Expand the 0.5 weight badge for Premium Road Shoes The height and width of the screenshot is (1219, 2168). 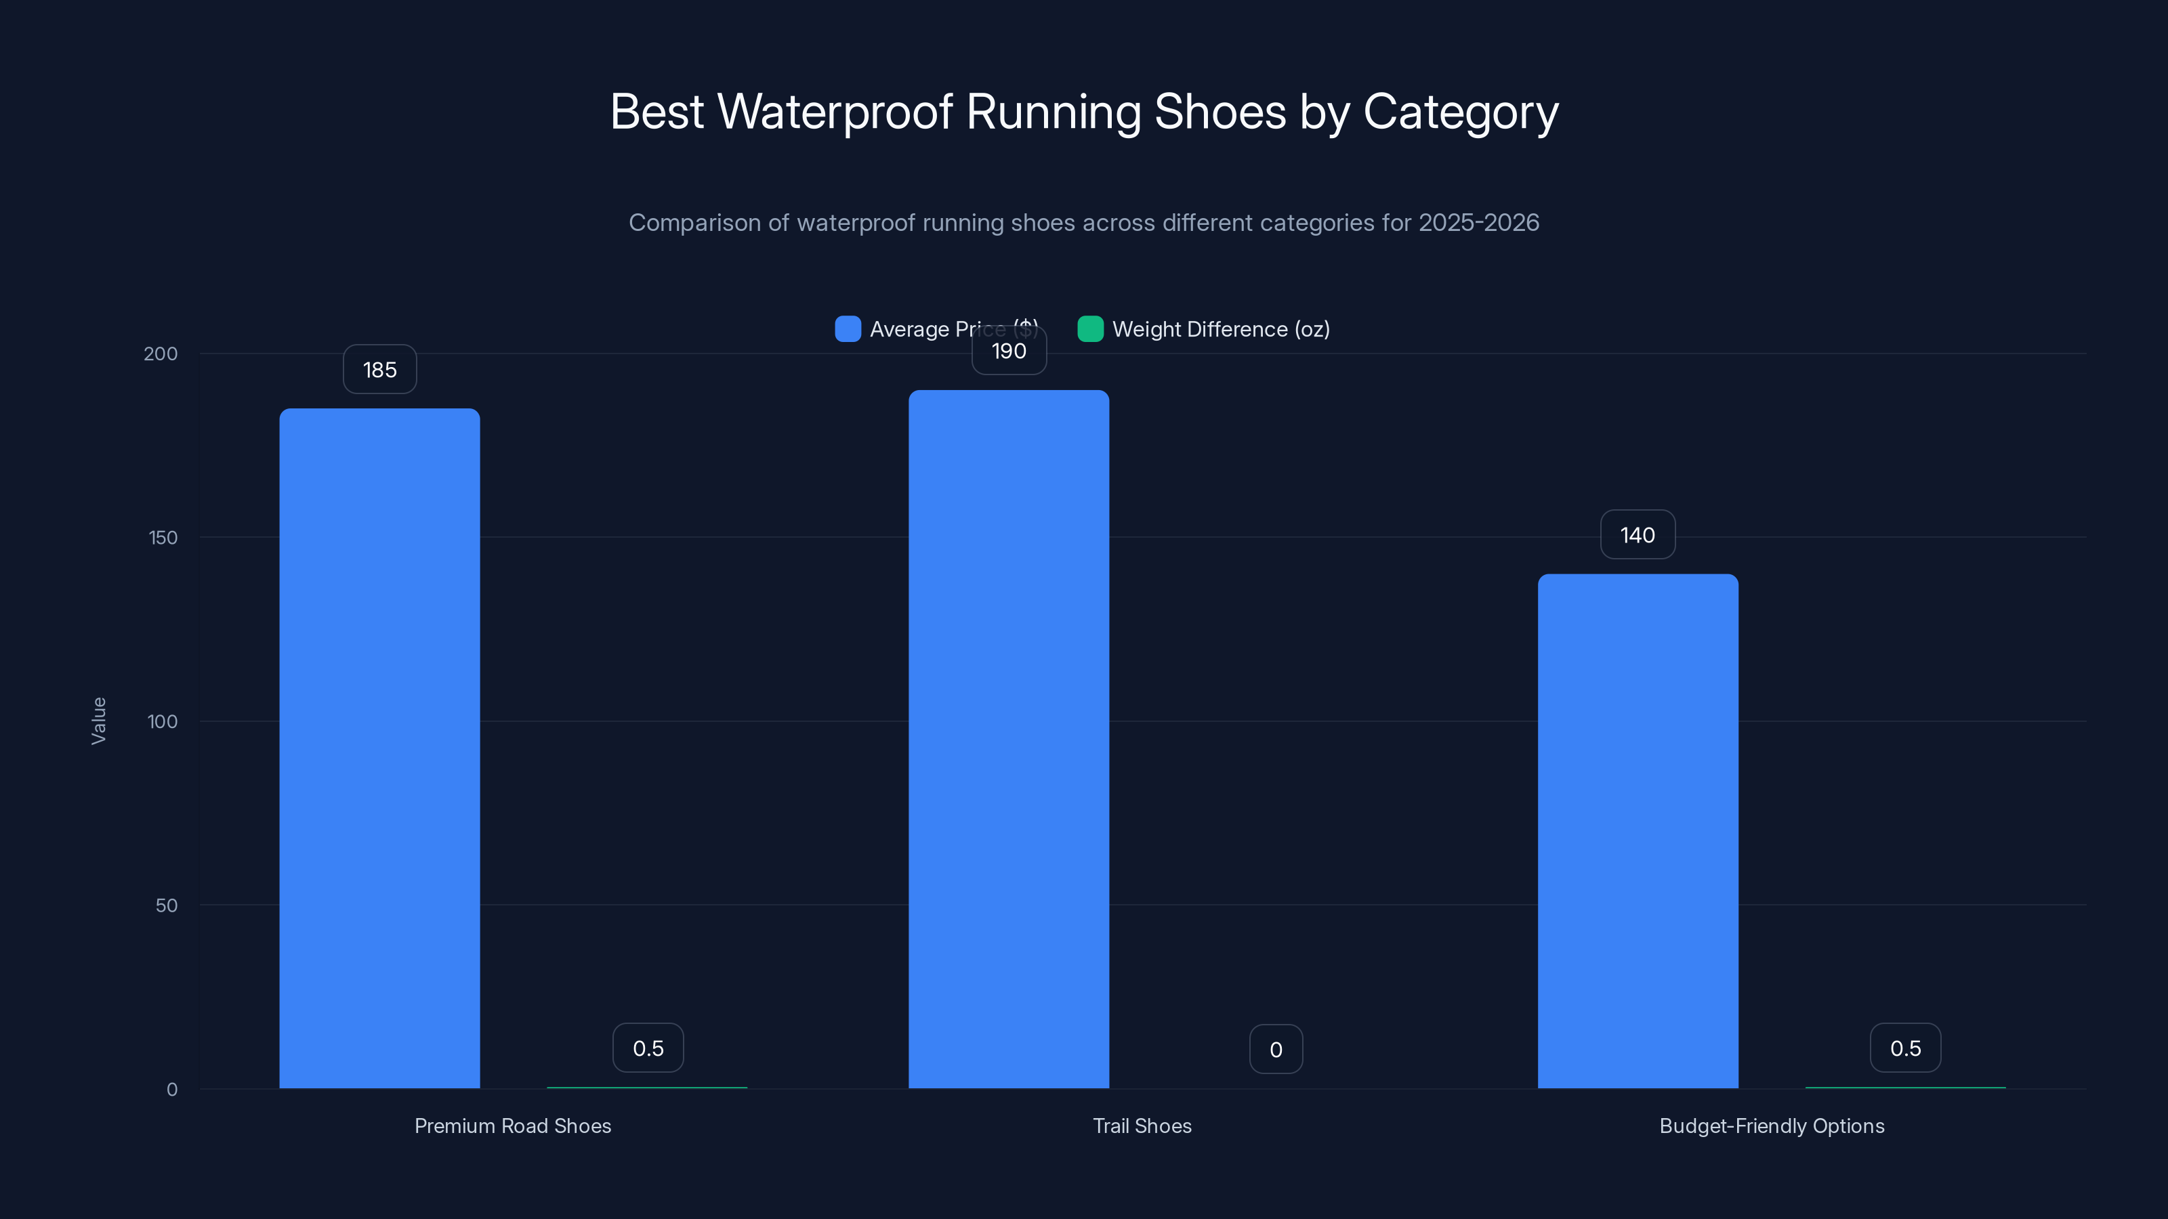click(647, 1048)
